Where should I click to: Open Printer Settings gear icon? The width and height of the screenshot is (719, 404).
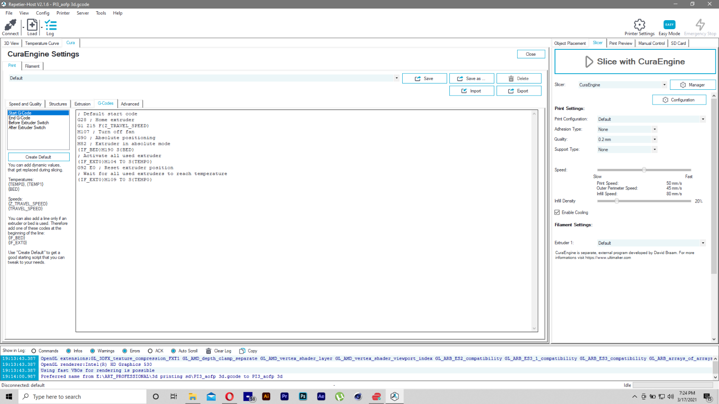[639, 25]
